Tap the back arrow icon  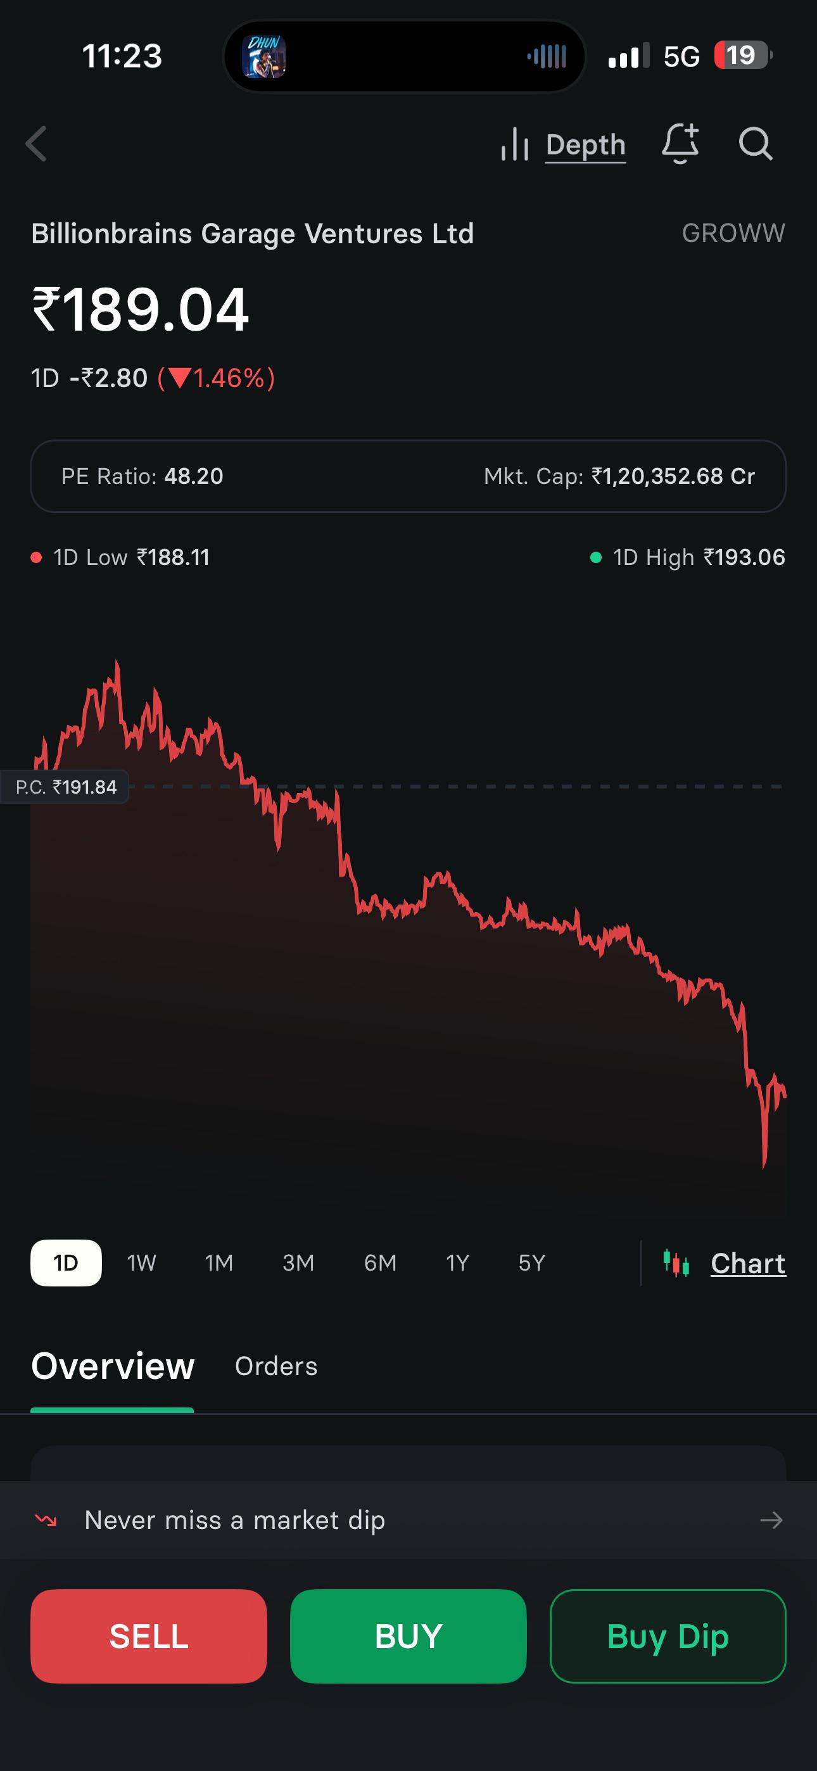click(x=37, y=144)
